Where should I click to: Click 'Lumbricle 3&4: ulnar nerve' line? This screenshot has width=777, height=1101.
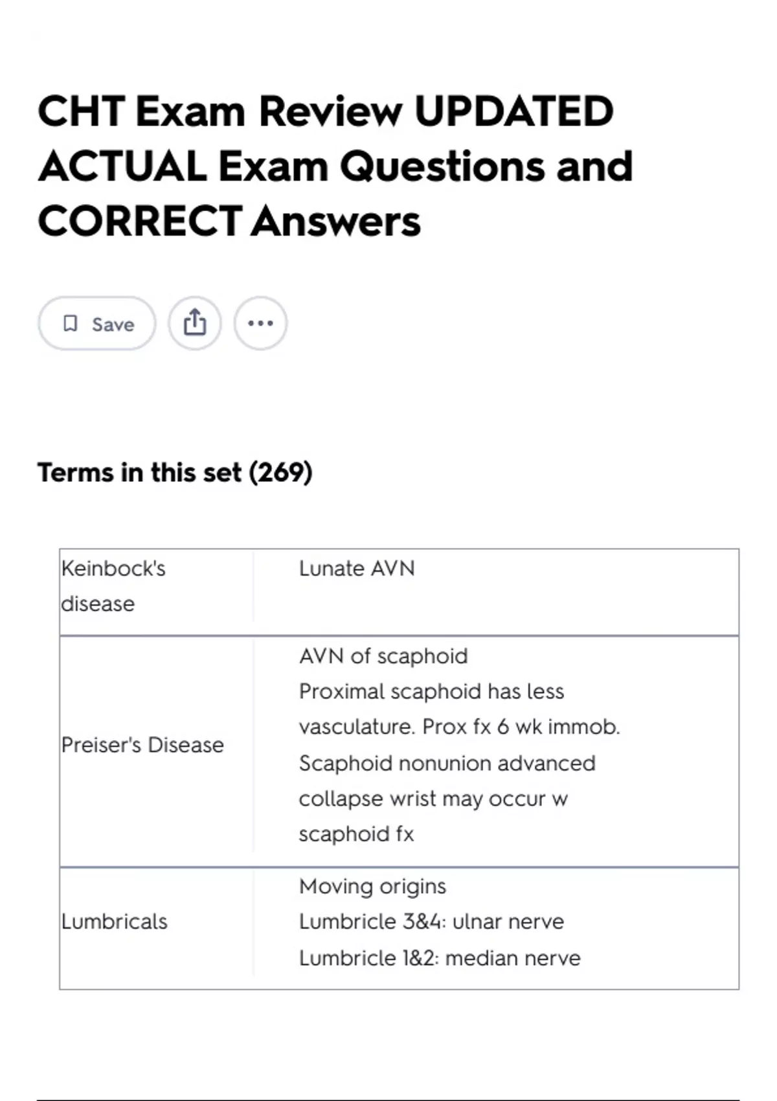[431, 921]
